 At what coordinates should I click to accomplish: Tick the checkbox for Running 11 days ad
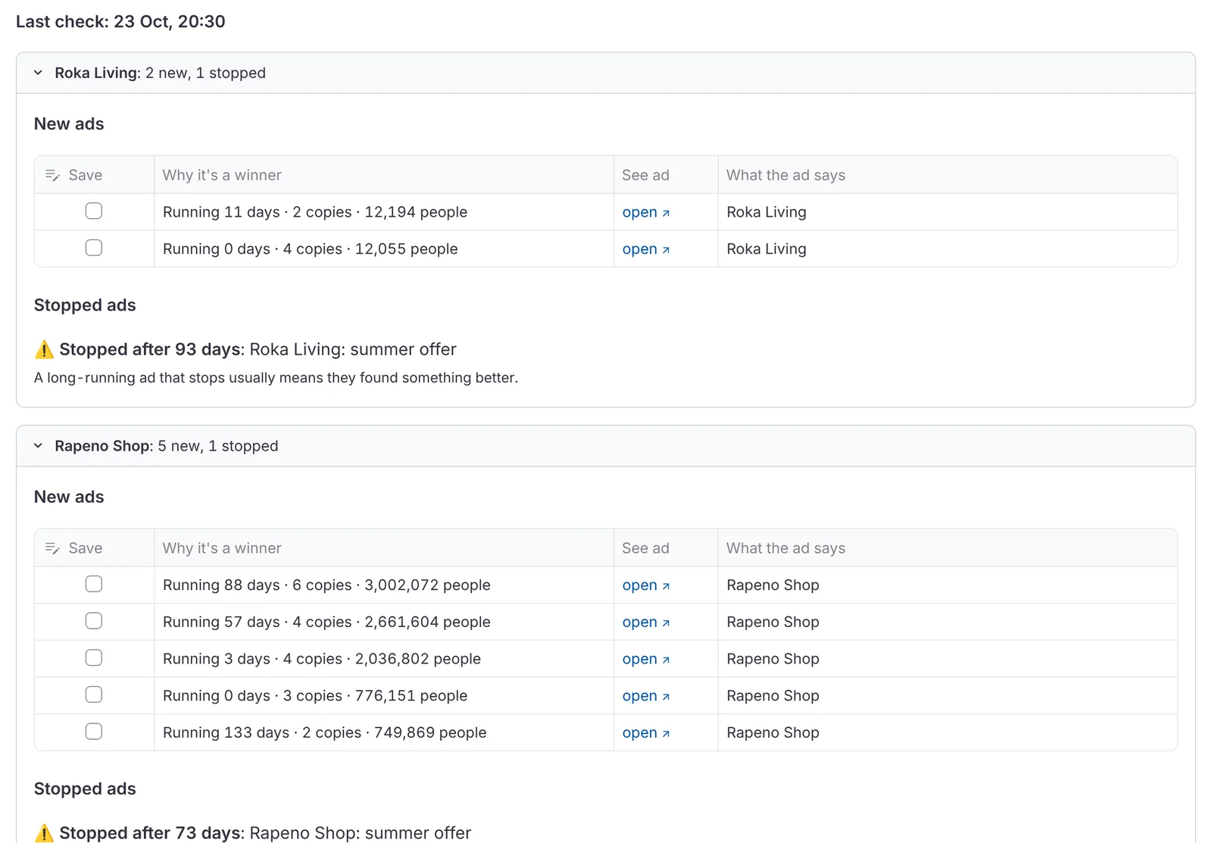click(94, 211)
